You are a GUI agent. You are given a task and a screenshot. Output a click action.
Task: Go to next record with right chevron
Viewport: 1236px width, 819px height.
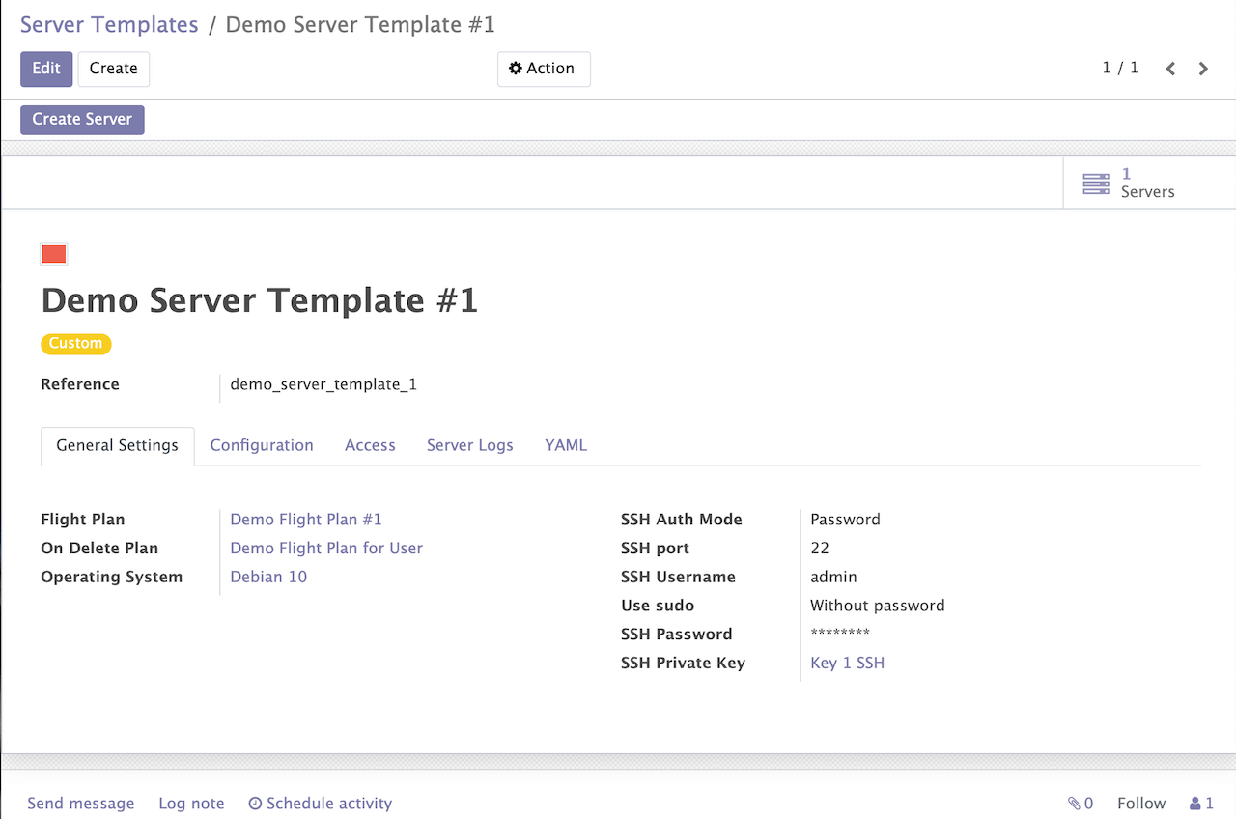[x=1203, y=69]
